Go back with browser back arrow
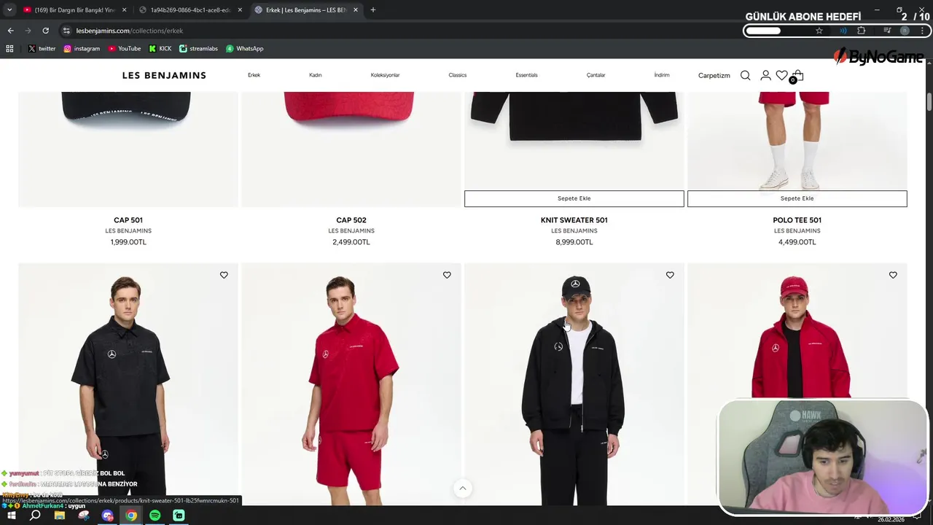Viewport: 933px width, 525px height. 10,31
